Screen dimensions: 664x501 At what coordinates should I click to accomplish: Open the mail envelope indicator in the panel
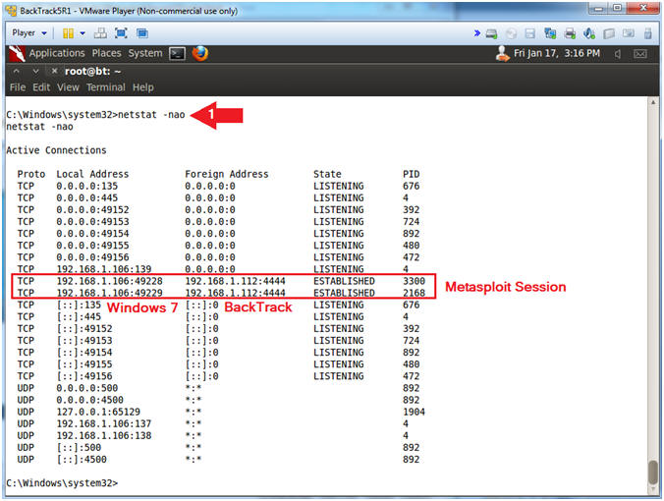pyautogui.click(x=639, y=54)
